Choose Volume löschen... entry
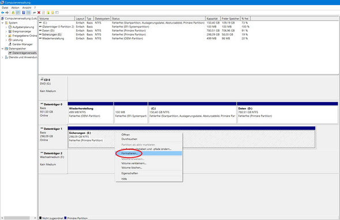340x220 pixels. tap(149, 168)
